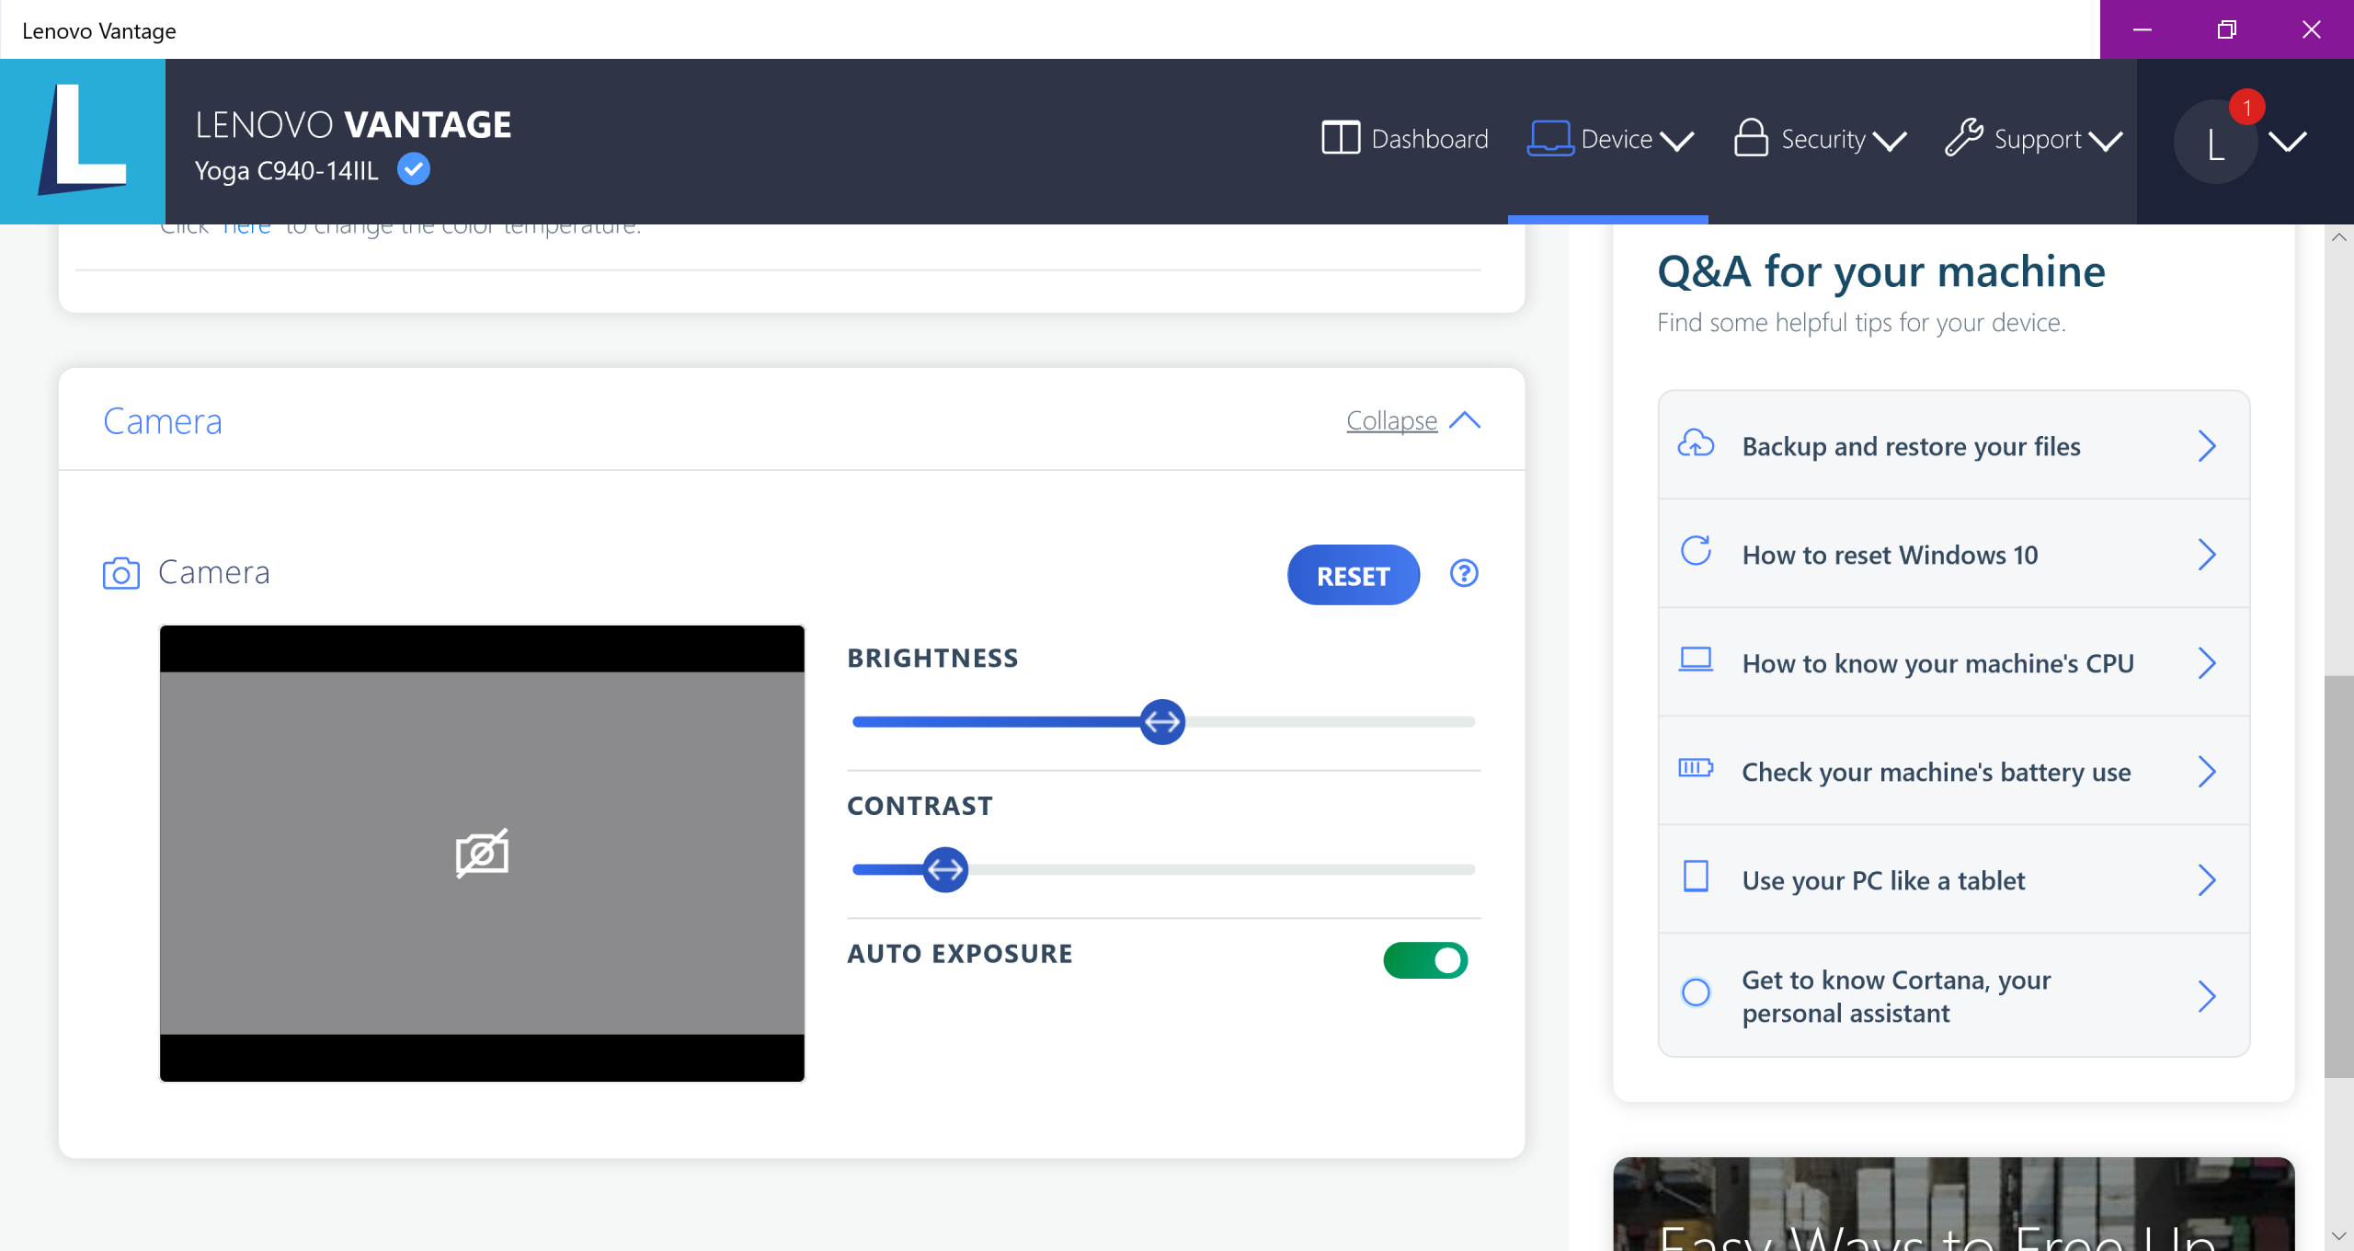Viewport: 2354px width, 1251px height.
Task: Expand the user account dropdown arrow
Action: pyautogui.click(x=2288, y=141)
